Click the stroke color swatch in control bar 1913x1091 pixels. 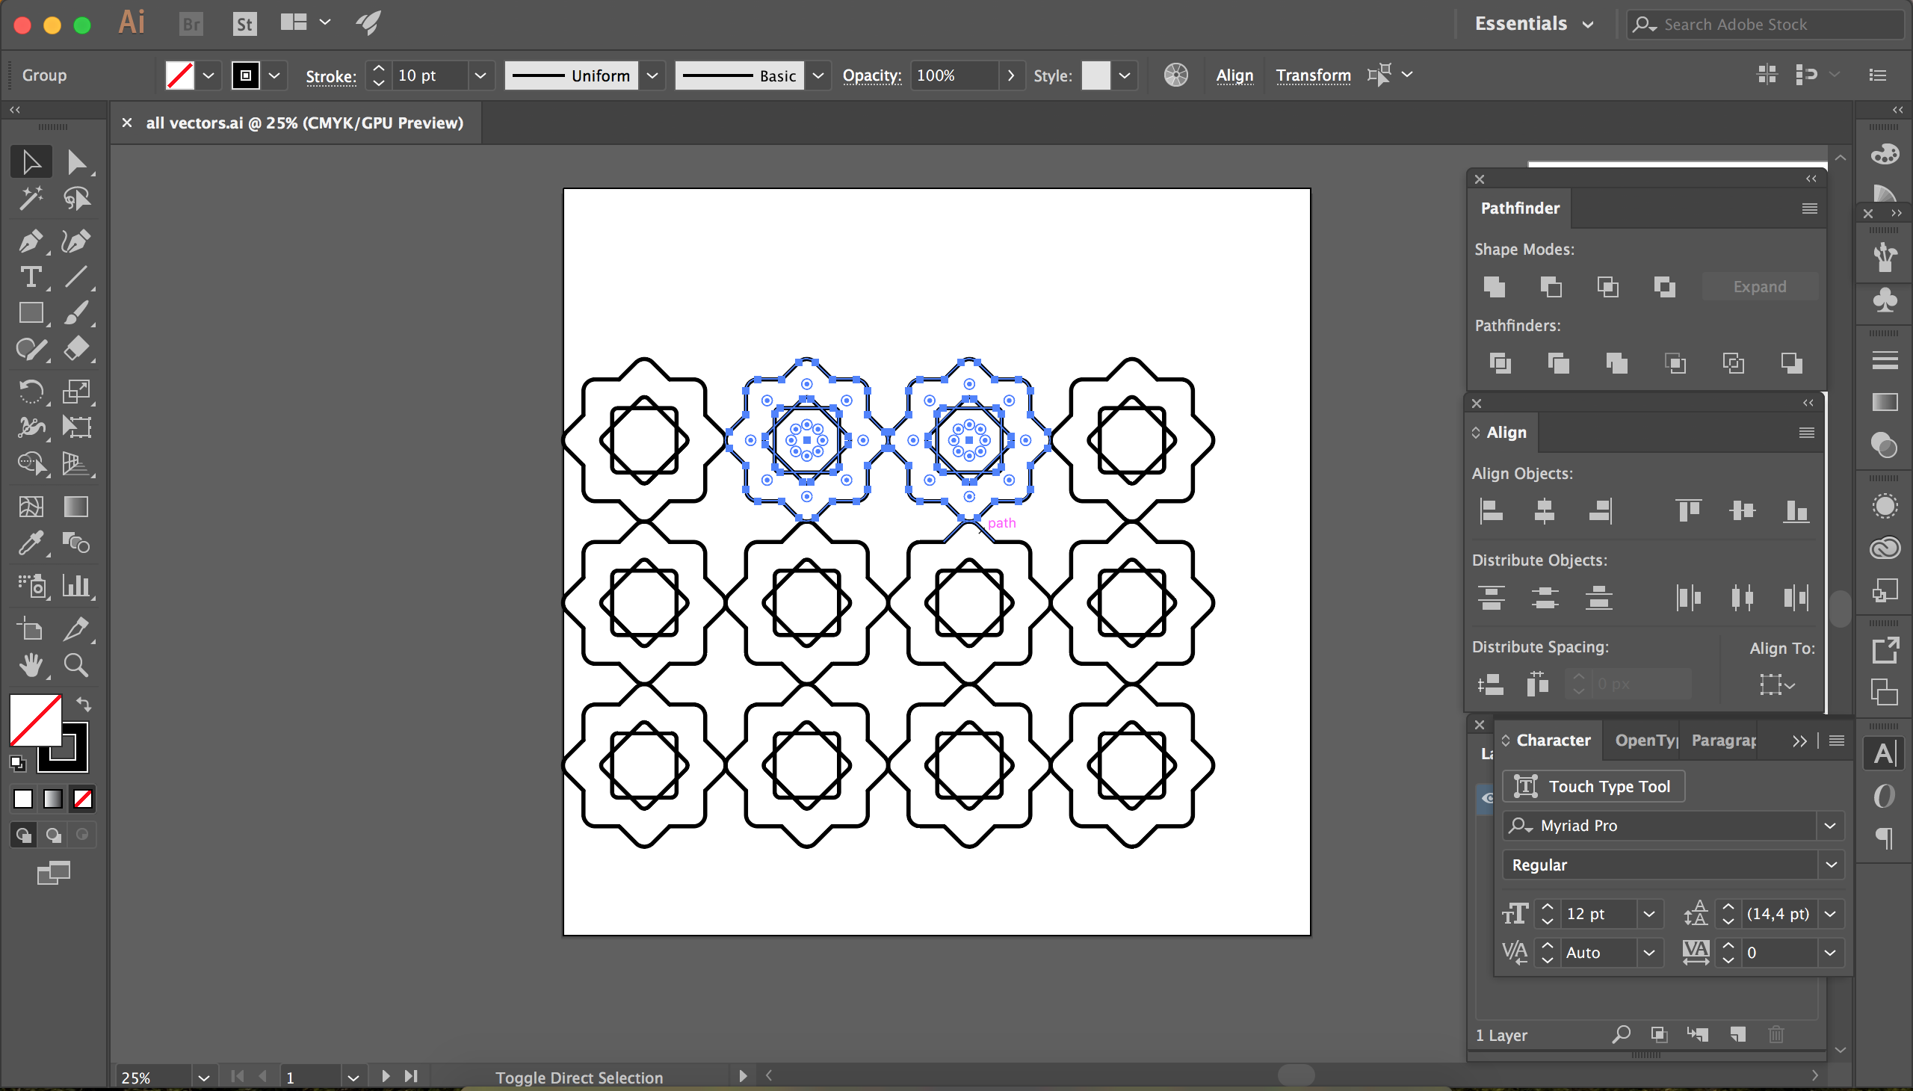[x=245, y=75]
